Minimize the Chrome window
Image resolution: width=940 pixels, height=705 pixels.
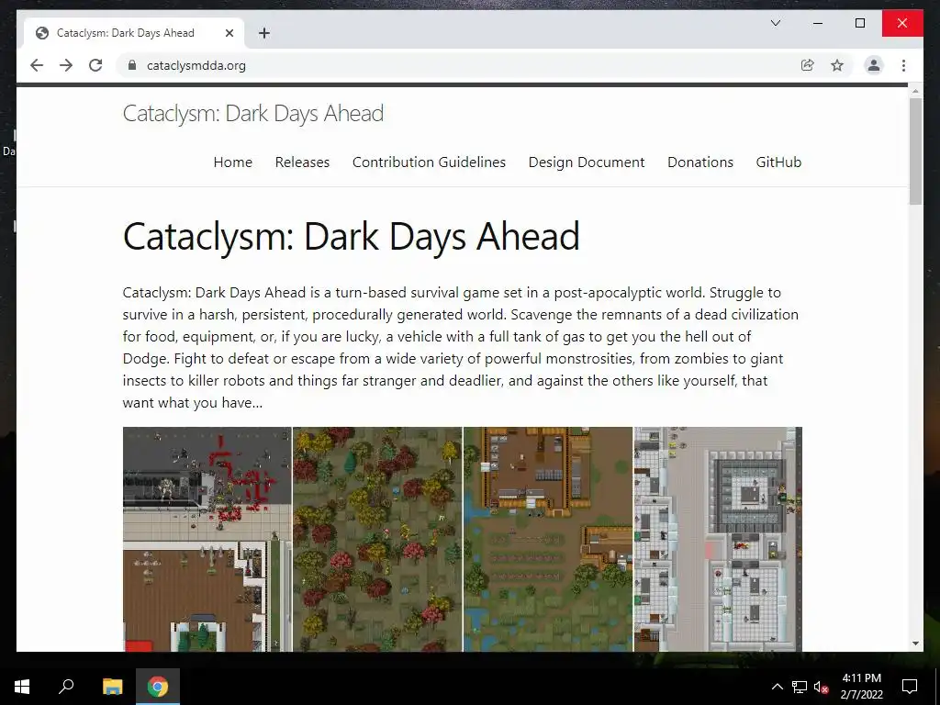tap(818, 23)
